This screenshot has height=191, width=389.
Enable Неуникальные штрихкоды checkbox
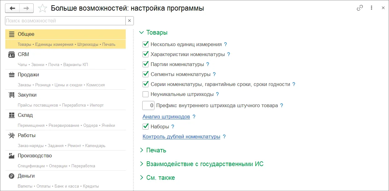[145, 94]
